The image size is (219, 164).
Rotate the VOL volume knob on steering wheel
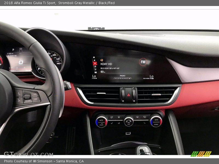click(27, 97)
